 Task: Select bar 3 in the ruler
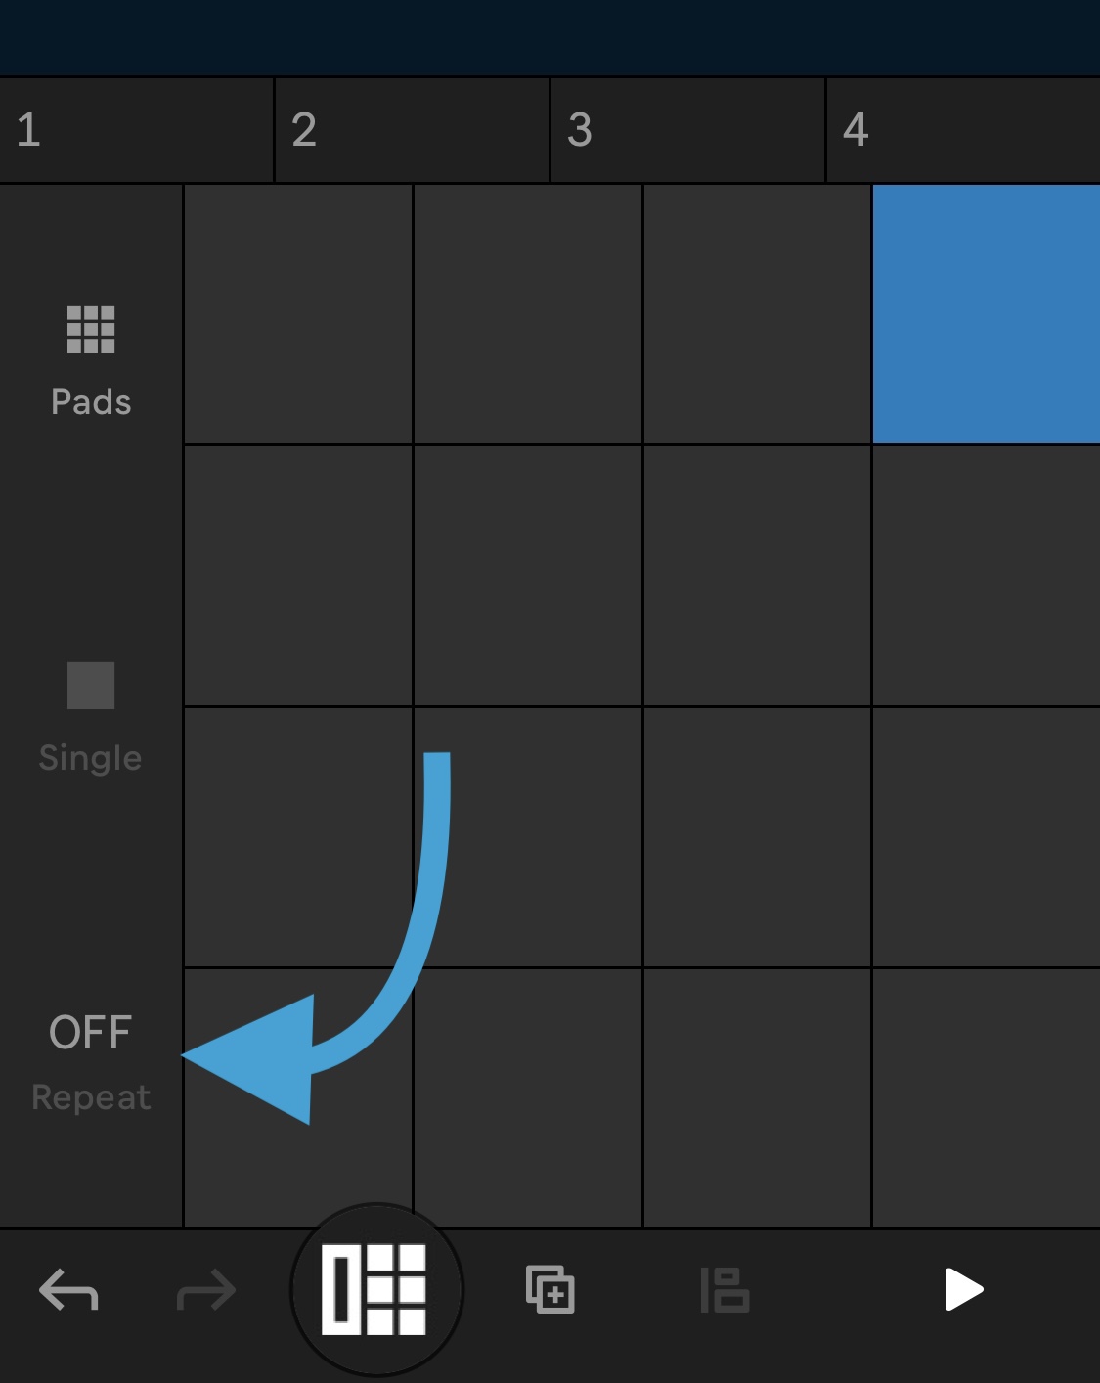[688, 130]
